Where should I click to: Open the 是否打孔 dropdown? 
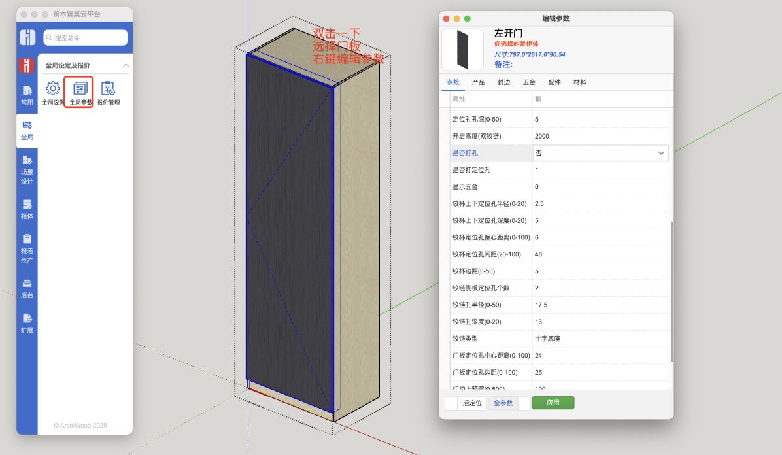tap(600, 153)
